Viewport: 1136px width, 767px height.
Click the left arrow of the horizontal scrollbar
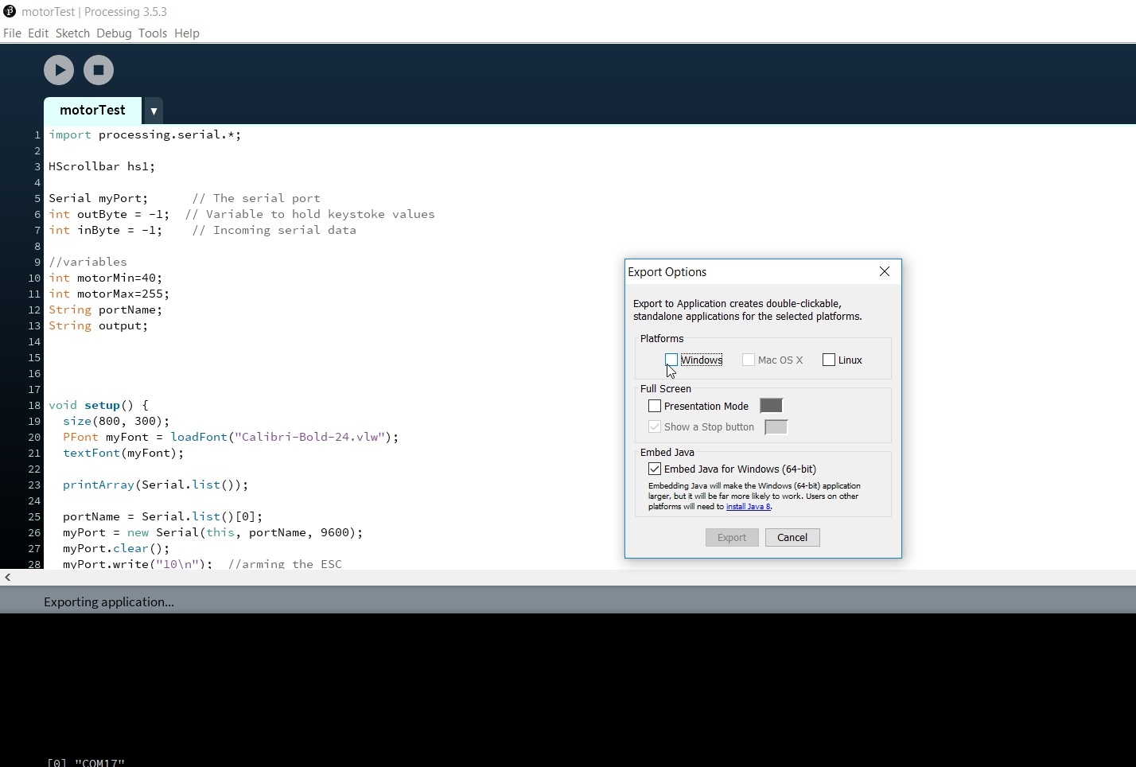tap(7, 578)
